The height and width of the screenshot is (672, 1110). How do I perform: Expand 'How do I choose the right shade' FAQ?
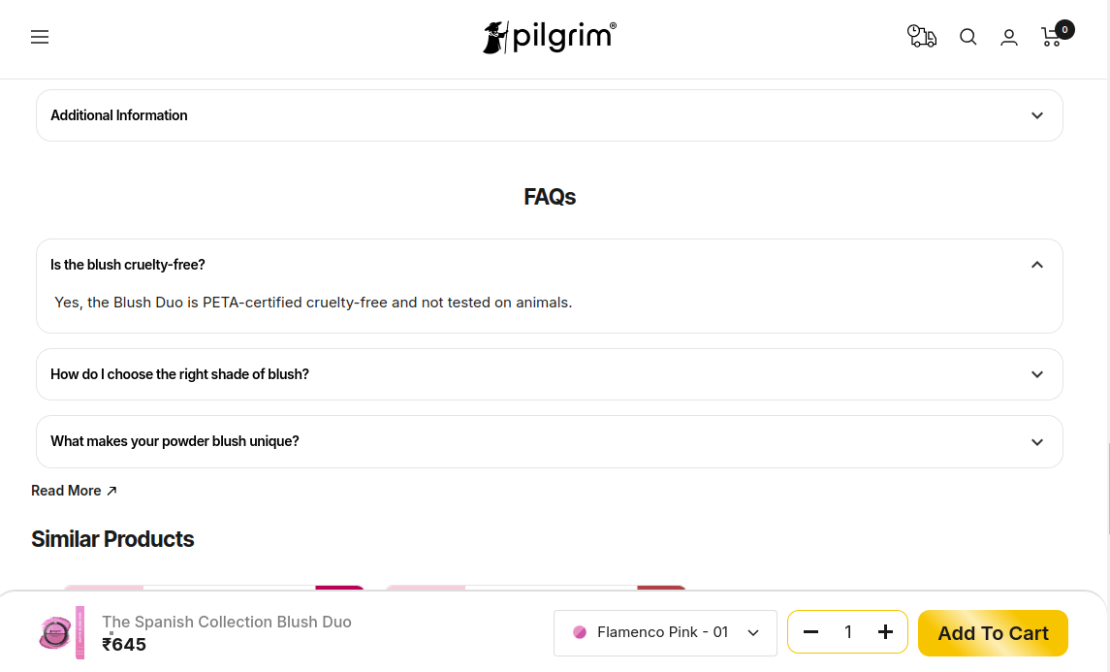coord(1036,373)
